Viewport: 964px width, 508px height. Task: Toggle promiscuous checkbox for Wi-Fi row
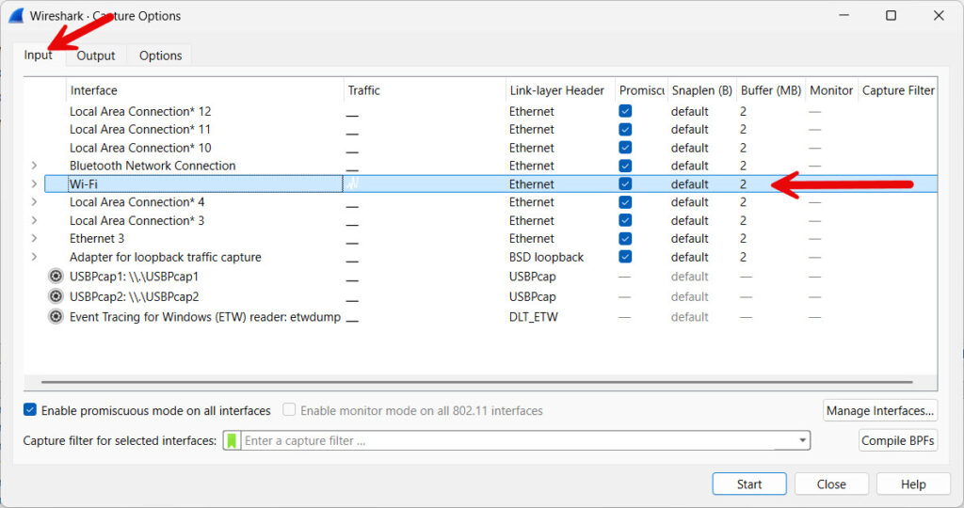(x=625, y=184)
